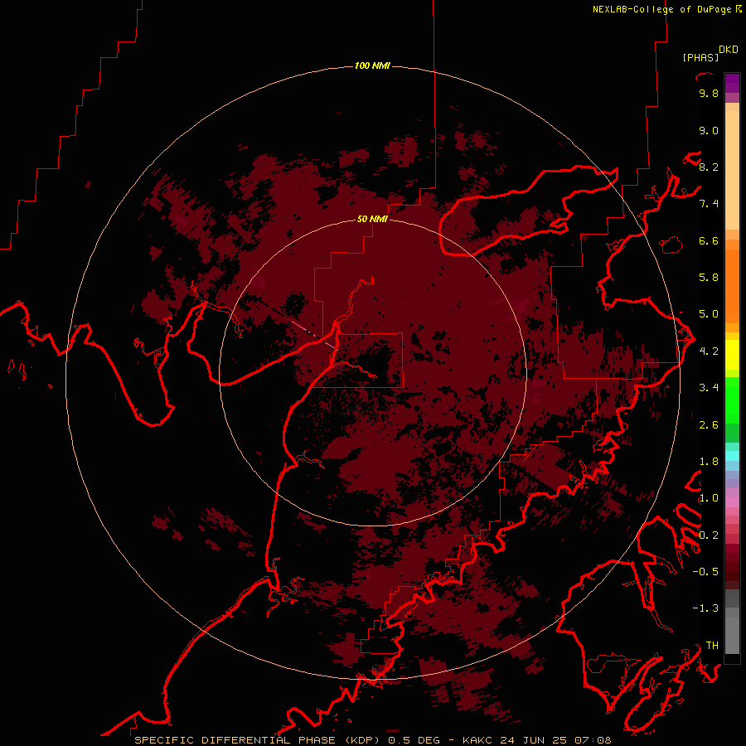Click the yellow segment of the color bar
Screen dimensions: 746x746
click(732, 355)
